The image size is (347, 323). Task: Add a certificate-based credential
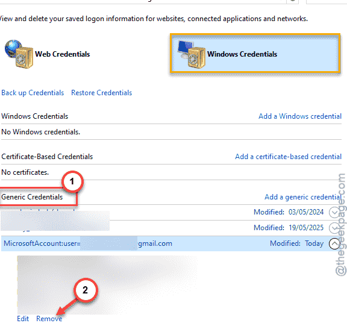click(x=288, y=157)
